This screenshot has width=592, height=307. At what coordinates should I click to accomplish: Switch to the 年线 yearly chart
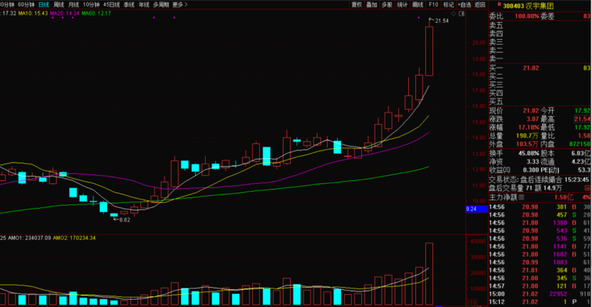click(x=144, y=4)
